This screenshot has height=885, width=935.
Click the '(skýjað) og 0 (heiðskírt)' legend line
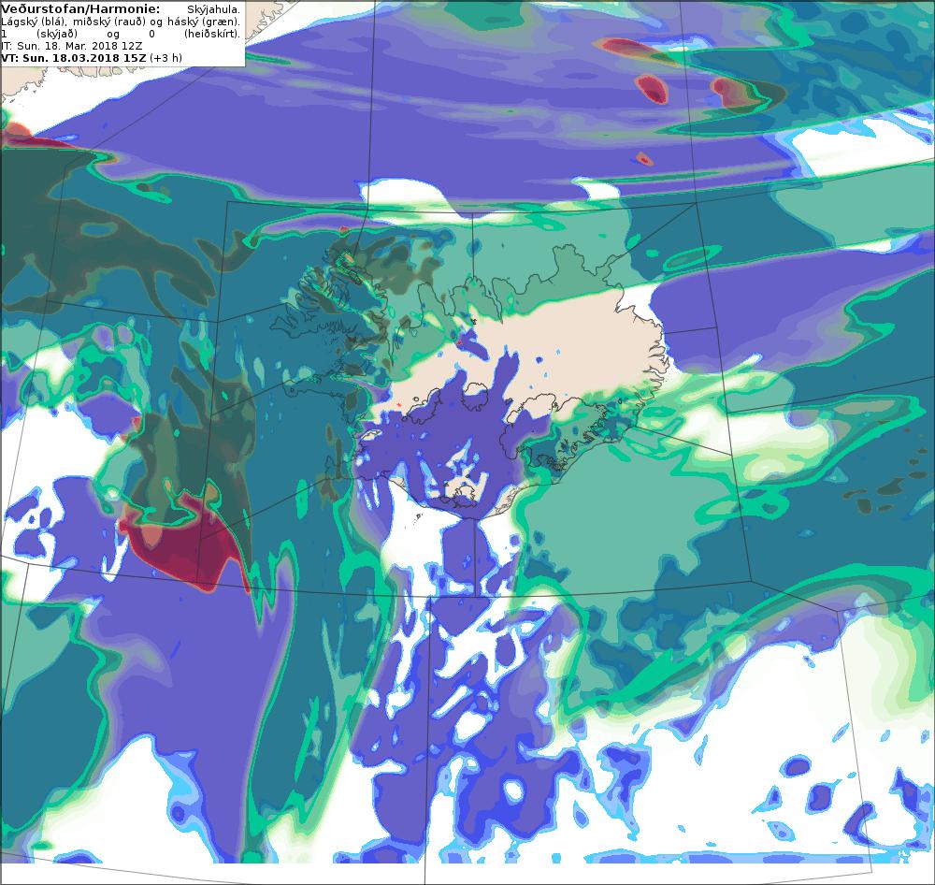click(x=121, y=34)
